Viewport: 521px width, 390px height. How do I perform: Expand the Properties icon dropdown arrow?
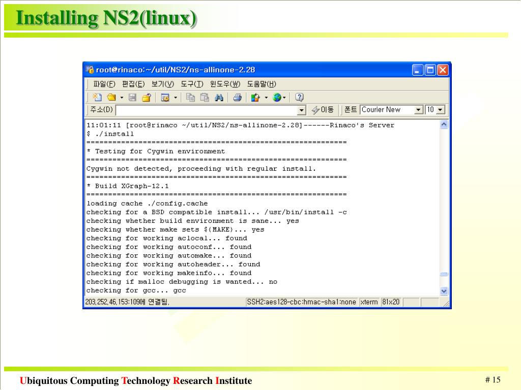(x=176, y=97)
